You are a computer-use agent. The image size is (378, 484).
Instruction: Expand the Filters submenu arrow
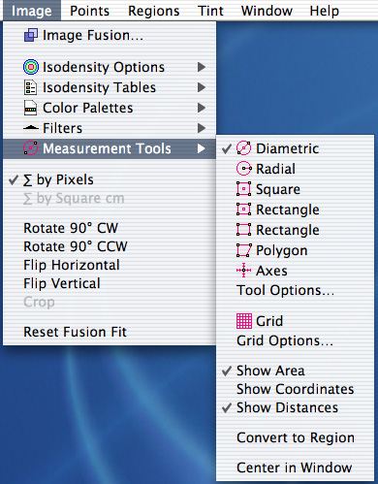point(202,128)
